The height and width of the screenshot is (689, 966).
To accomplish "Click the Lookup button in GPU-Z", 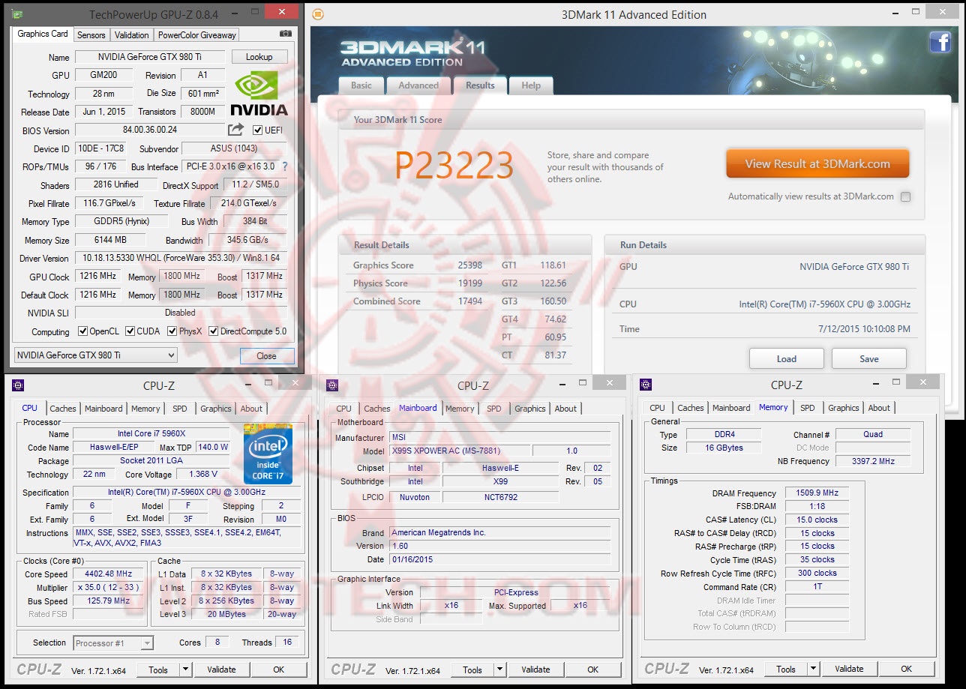I will coord(259,57).
